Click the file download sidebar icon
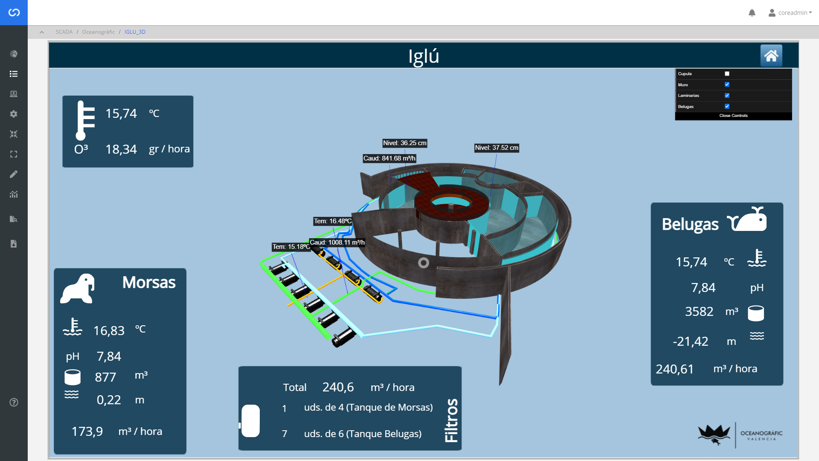Viewport: 819px width, 461px height. point(14,244)
